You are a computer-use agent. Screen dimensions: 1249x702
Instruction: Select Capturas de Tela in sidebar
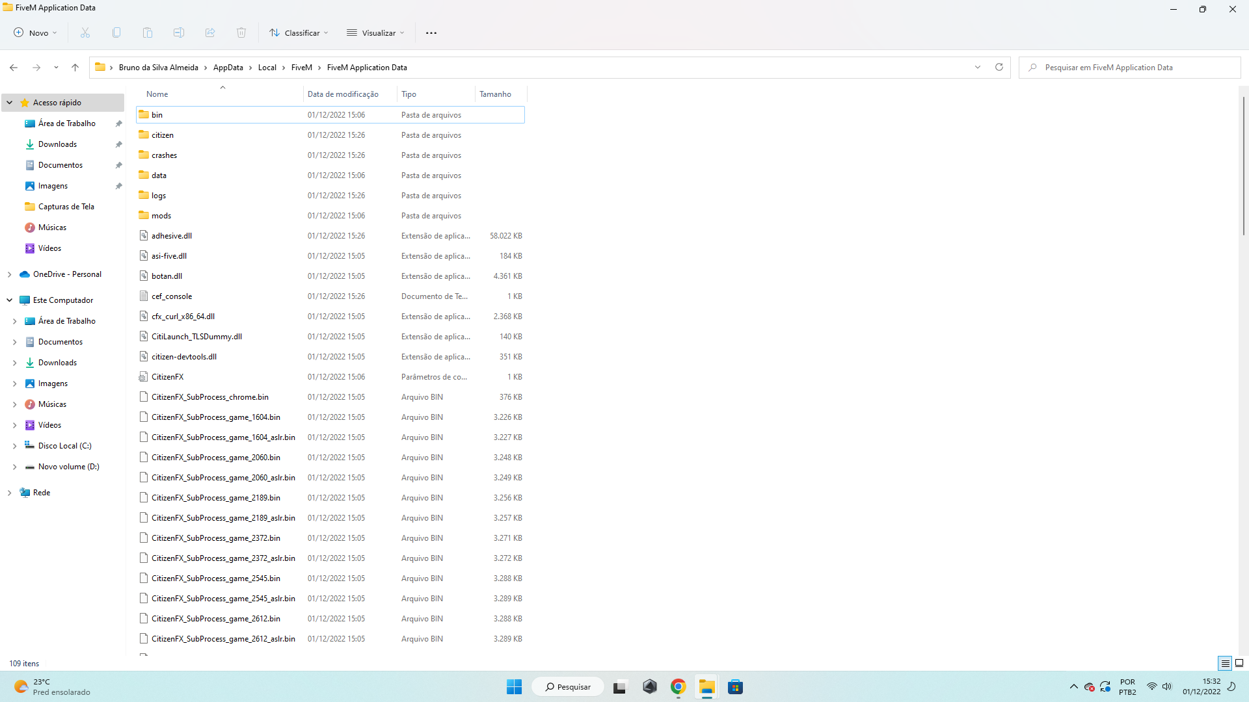click(66, 207)
